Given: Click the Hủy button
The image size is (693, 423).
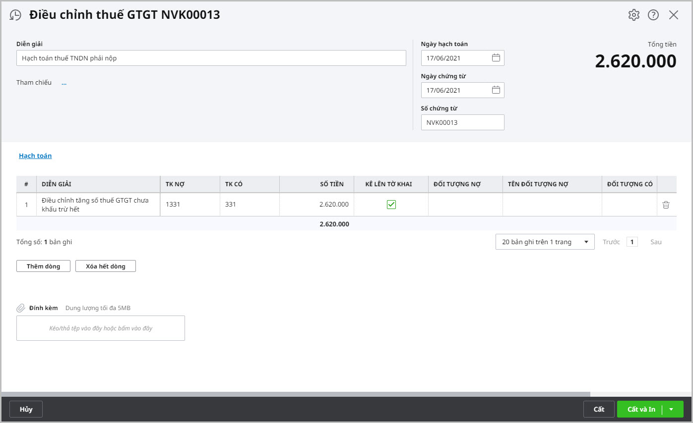Looking at the screenshot, I should [26, 409].
